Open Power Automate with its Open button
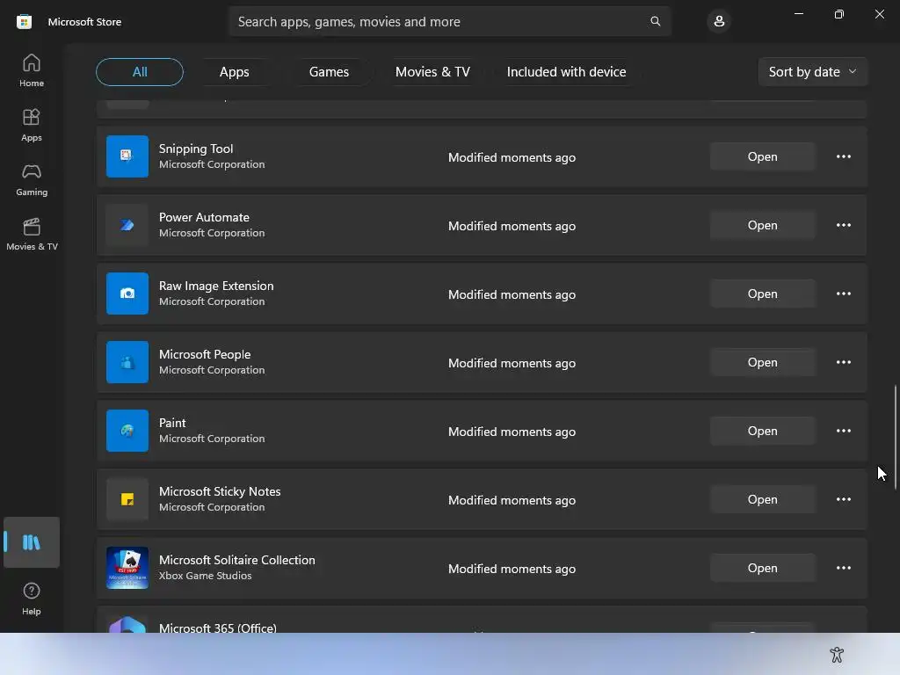Viewport: 900px width, 675px height. tap(762, 225)
